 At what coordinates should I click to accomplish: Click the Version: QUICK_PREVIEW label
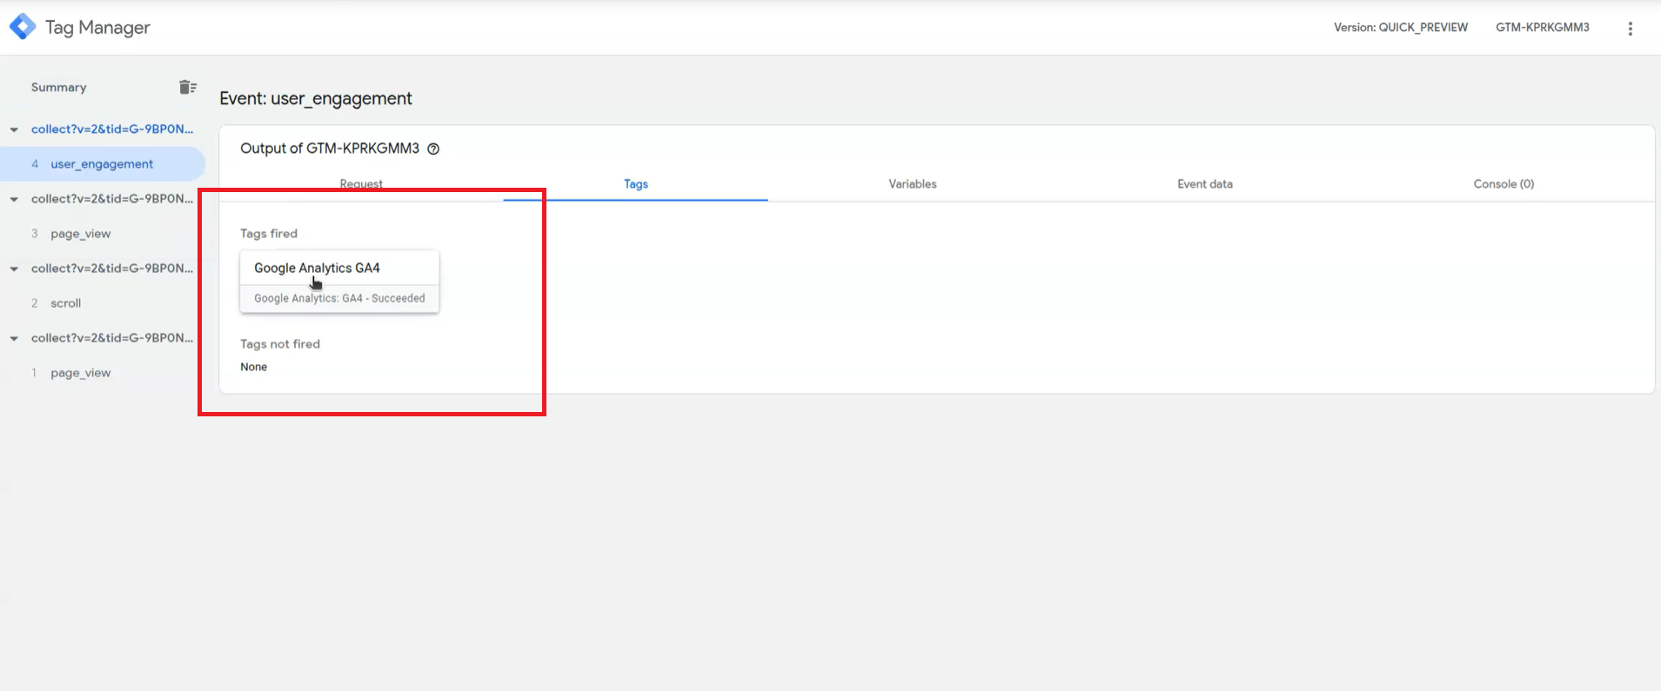(x=1401, y=27)
